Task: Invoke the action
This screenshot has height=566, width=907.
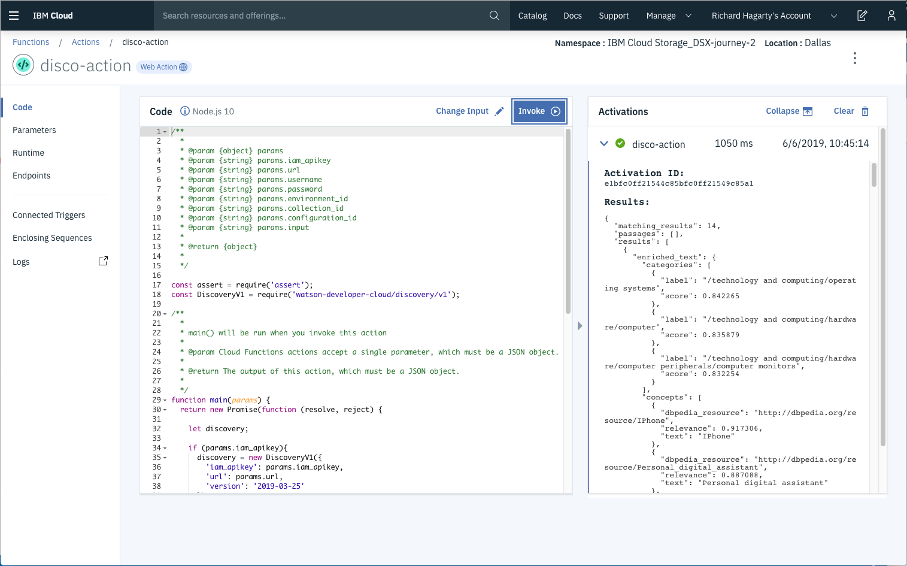Action: pos(539,111)
